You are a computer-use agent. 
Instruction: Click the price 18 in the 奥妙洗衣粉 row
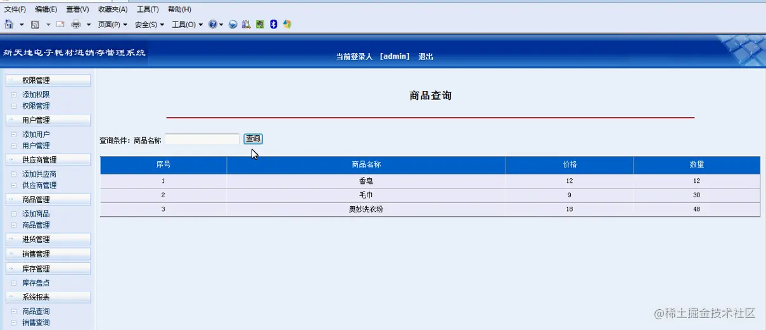pyautogui.click(x=570, y=209)
